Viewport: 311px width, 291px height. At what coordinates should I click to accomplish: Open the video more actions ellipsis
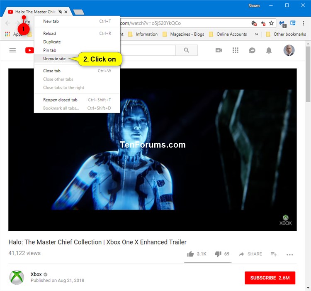289,254
